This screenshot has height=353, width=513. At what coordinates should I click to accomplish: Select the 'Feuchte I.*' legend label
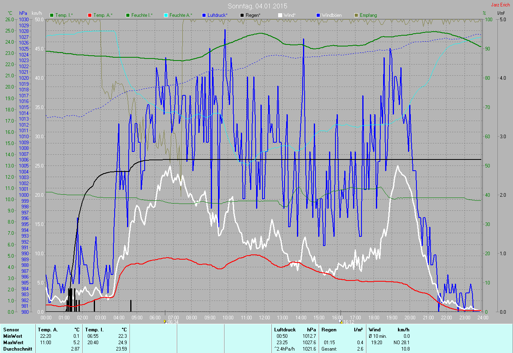click(142, 15)
